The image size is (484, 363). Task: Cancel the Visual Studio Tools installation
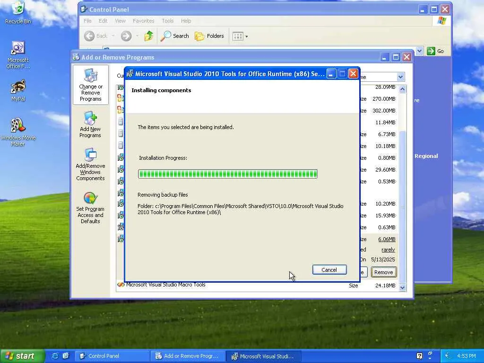tap(329, 270)
